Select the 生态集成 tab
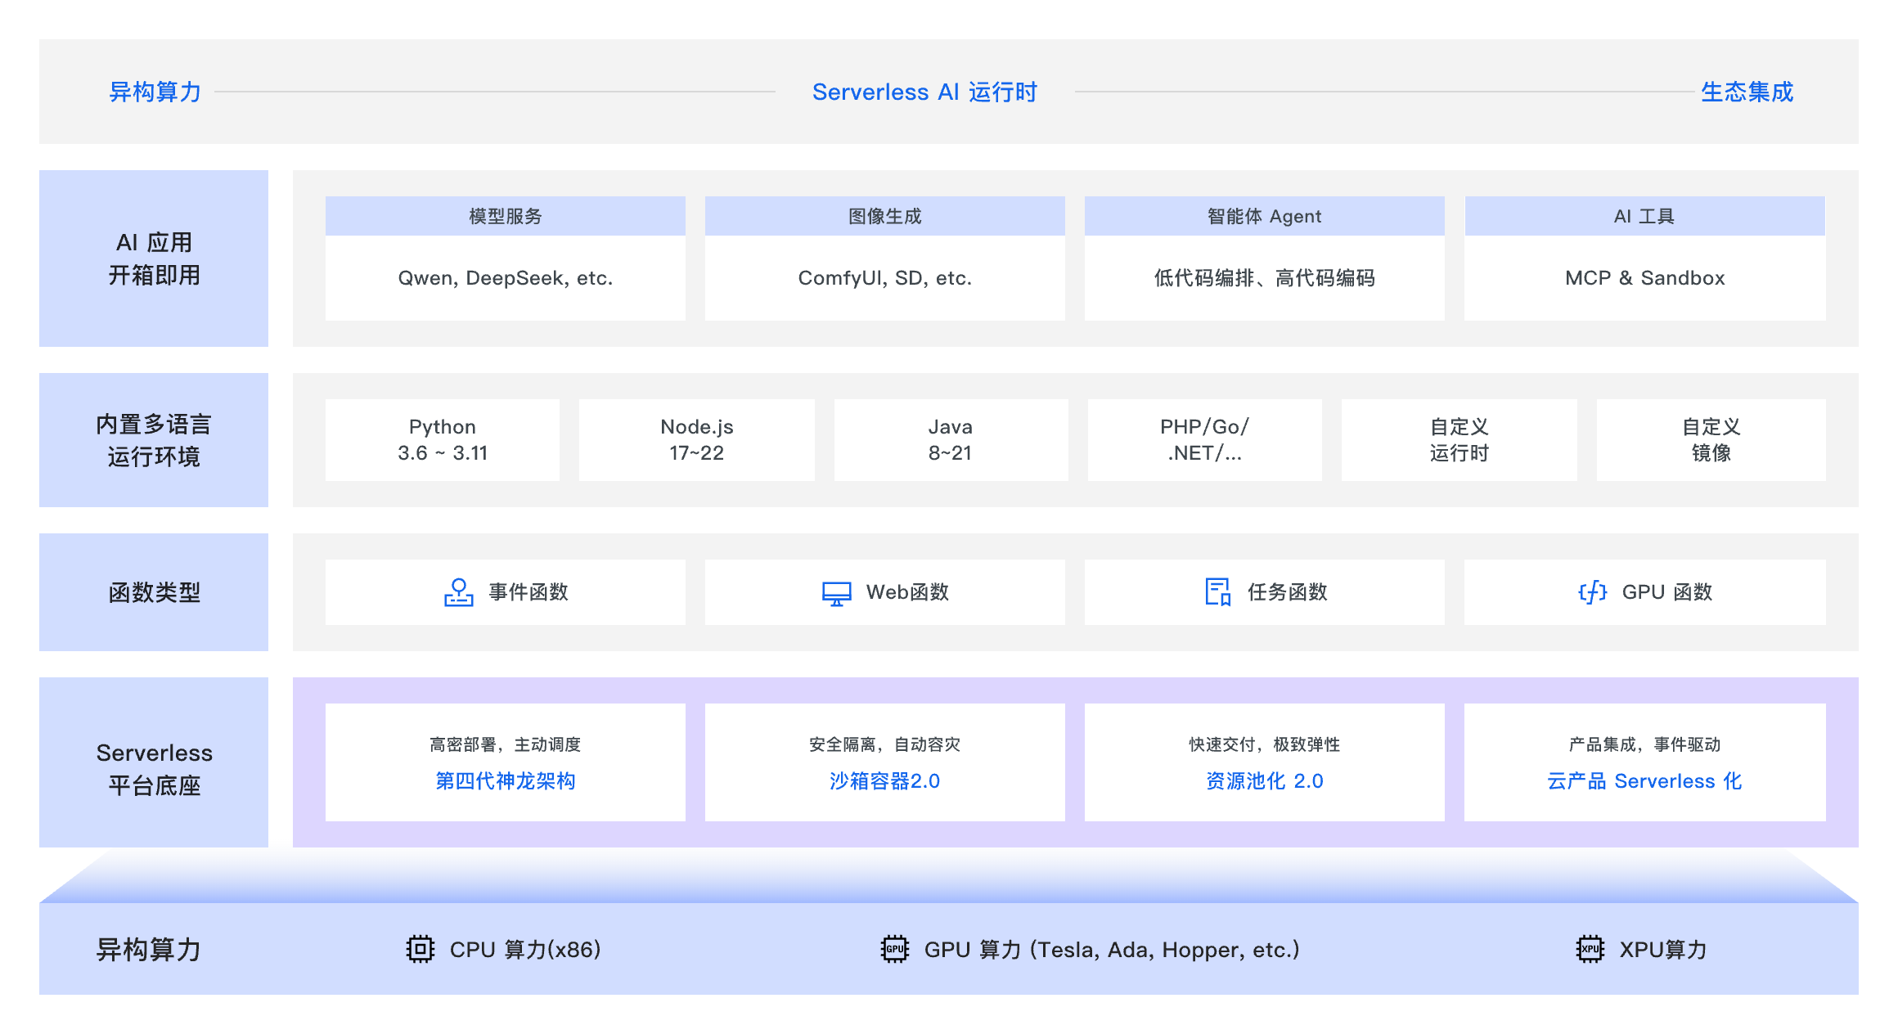 click(x=1745, y=92)
